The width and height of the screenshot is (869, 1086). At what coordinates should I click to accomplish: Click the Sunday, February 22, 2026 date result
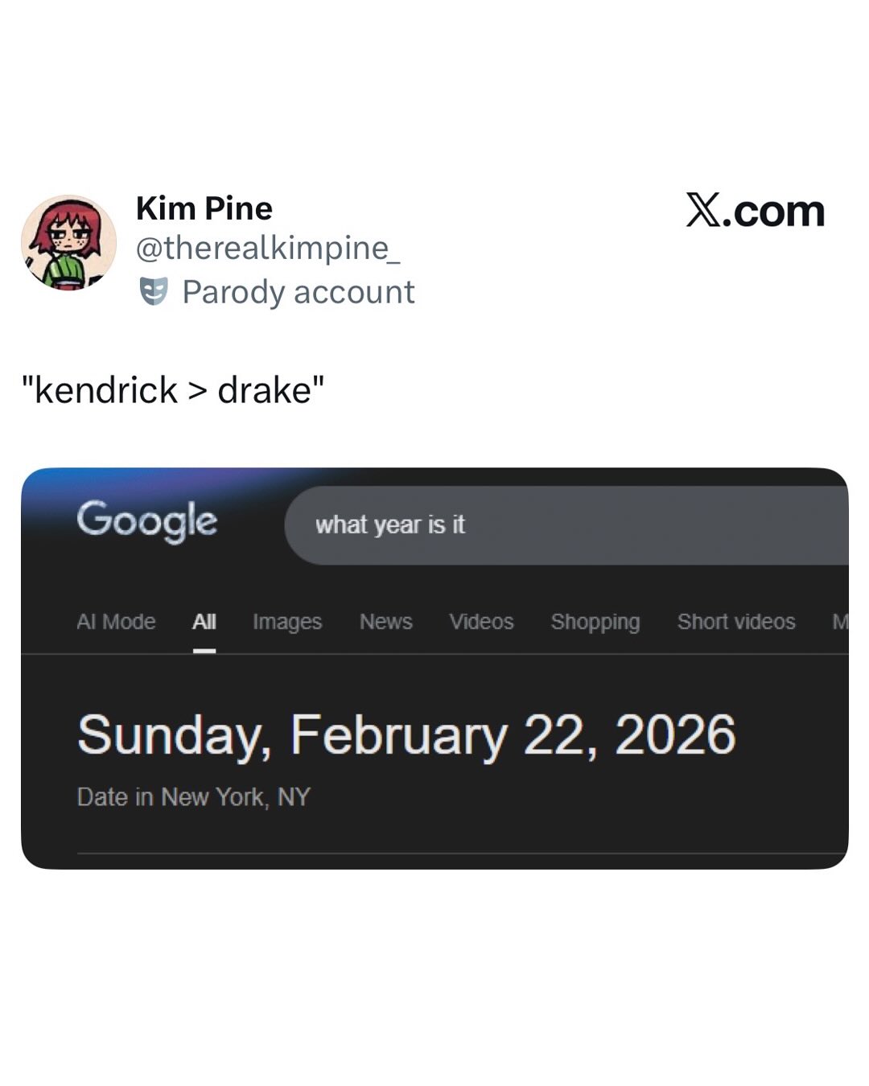pyautogui.click(x=406, y=734)
